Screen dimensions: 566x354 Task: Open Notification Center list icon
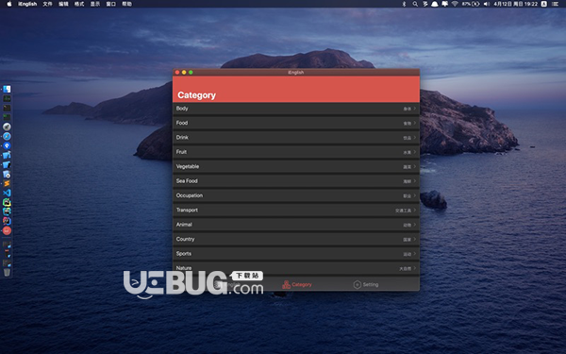[556, 4]
